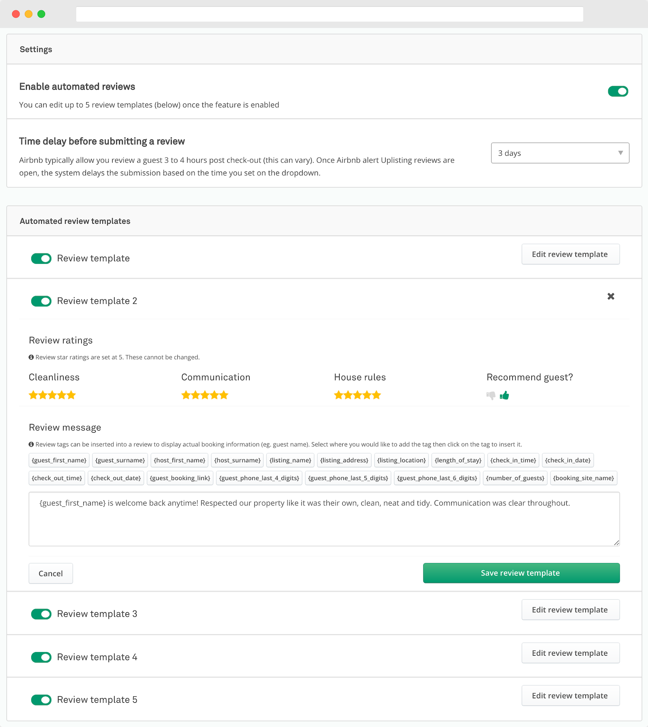Click the info icon beside review tags note

31,444
